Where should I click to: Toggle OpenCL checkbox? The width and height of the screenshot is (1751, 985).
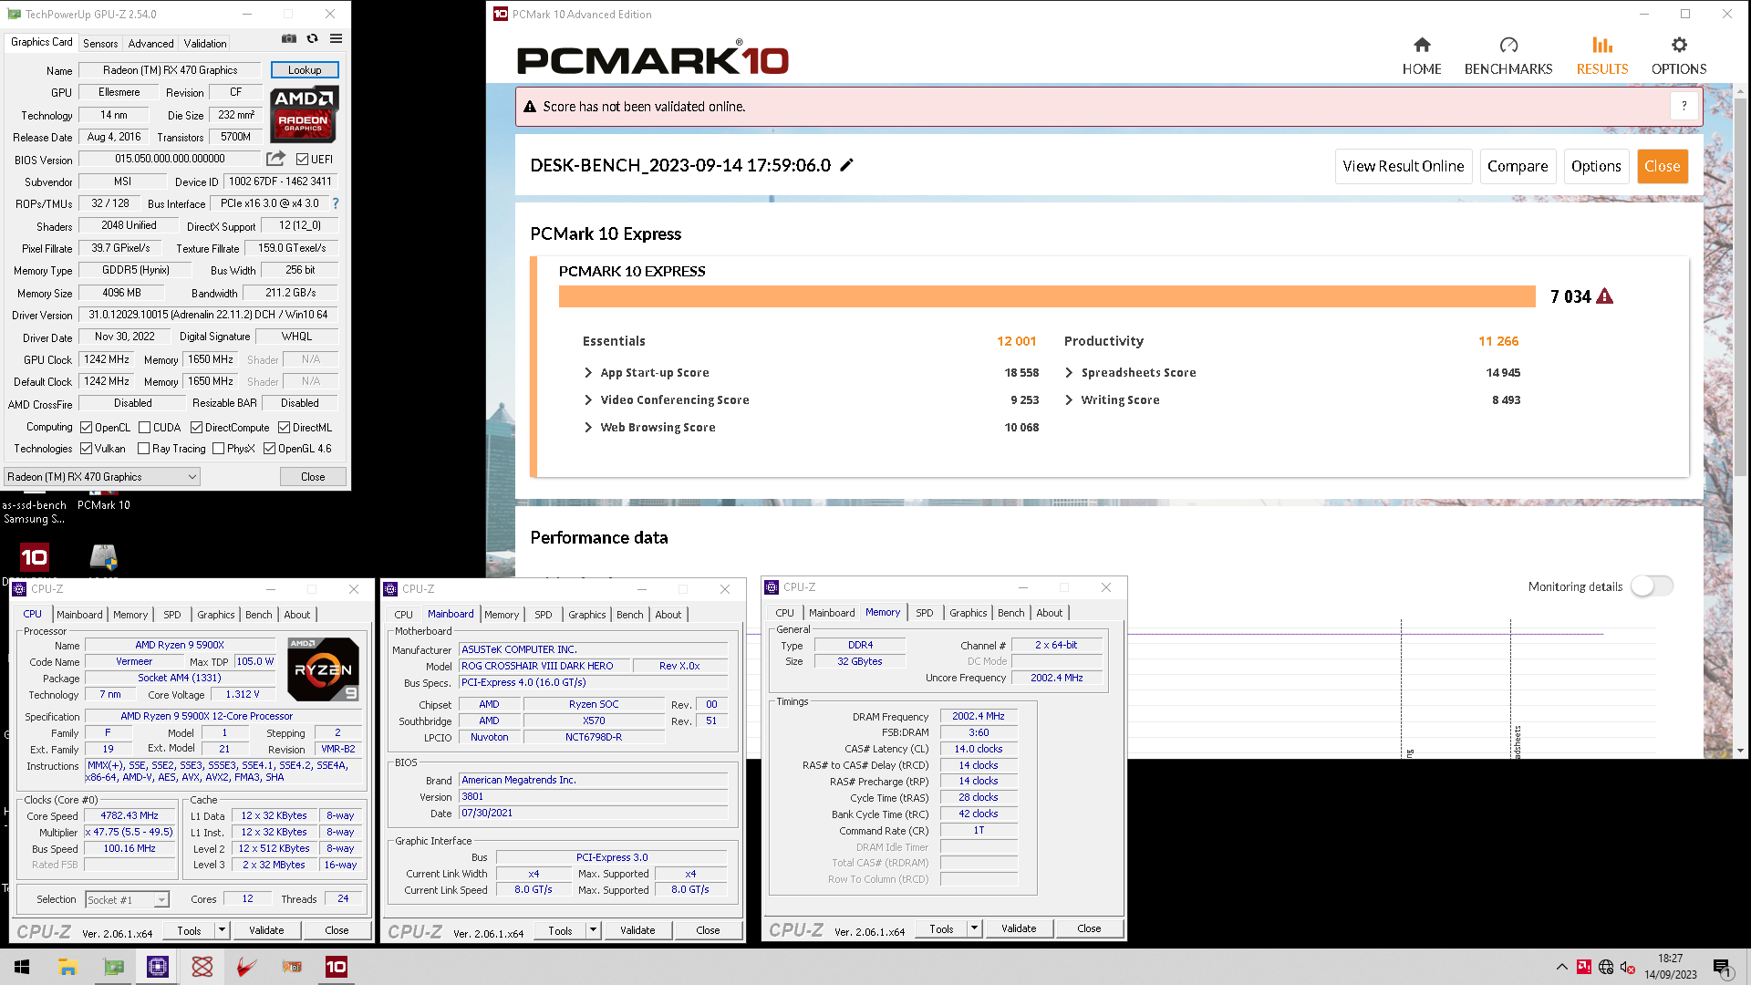86,428
